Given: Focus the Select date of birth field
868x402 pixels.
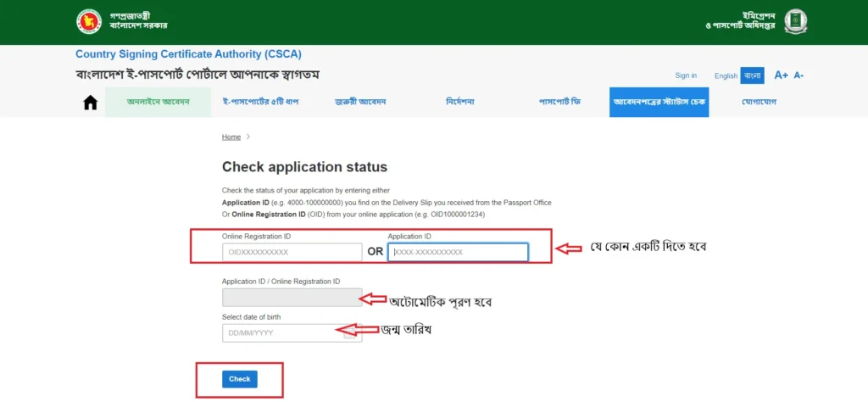Looking at the screenshot, I should [292, 332].
